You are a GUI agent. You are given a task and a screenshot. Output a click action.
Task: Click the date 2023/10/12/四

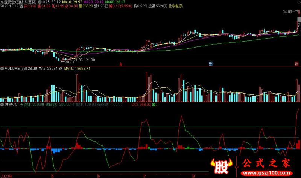pyautogui.click(x=12, y=6)
